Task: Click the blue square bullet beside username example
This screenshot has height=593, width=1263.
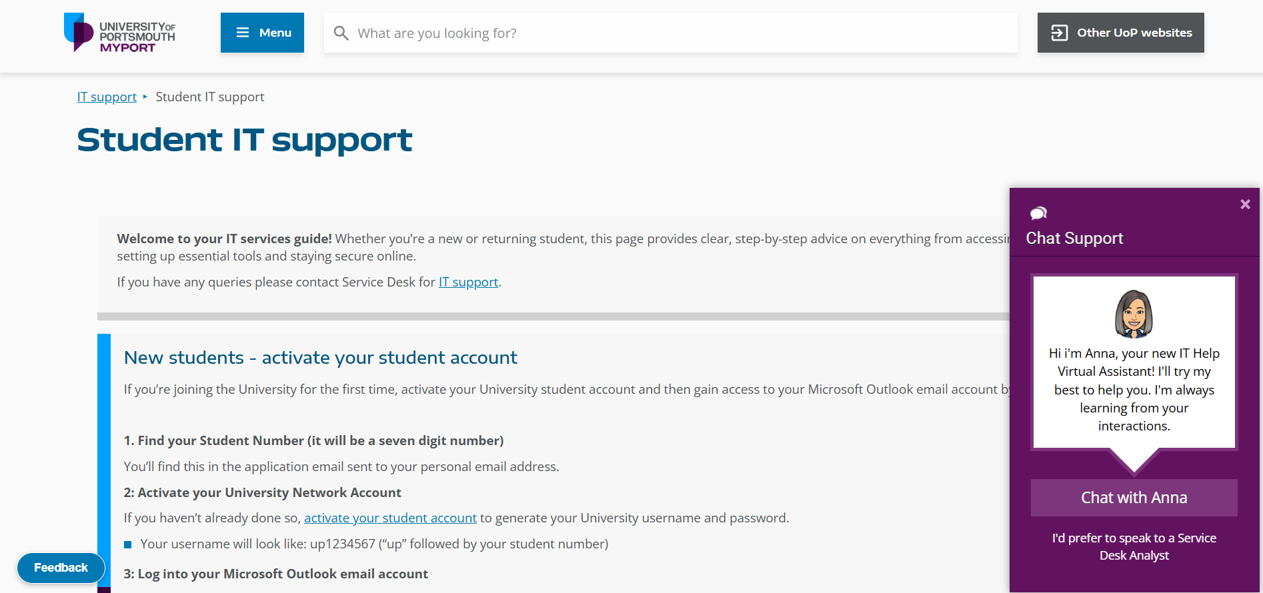Action: pos(128,545)
